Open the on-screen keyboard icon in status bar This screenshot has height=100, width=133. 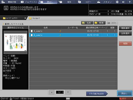(x=68, y=98)
